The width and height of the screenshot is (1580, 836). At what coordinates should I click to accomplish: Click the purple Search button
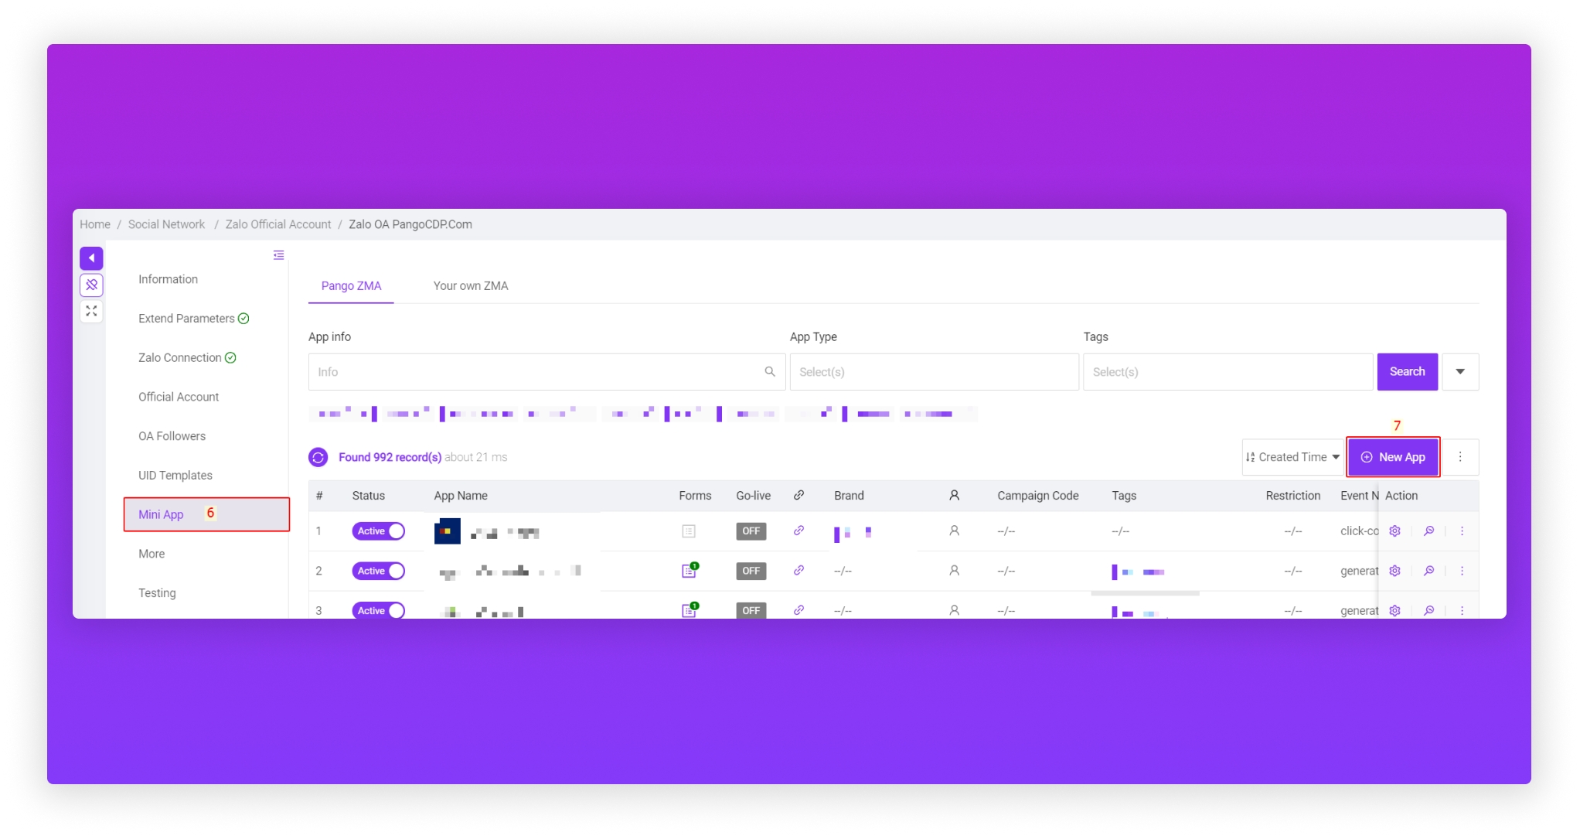[x=1406, y=372]
